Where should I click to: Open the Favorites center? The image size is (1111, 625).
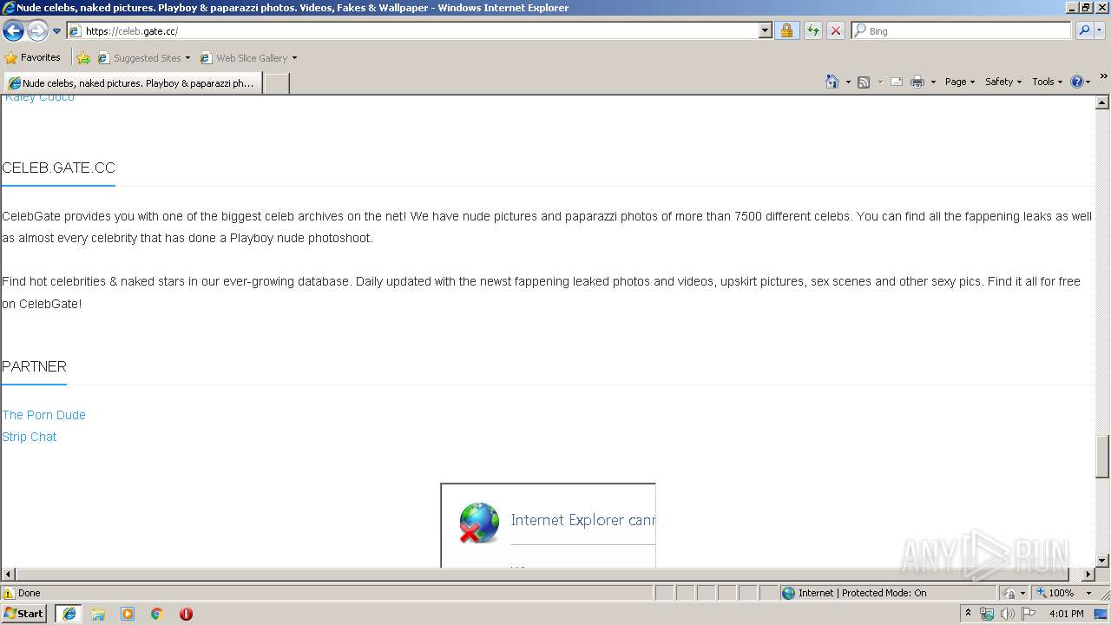pos(32,58)
